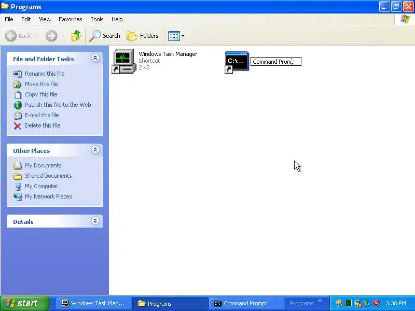Click the Forward arrow button

coord(51,36)
